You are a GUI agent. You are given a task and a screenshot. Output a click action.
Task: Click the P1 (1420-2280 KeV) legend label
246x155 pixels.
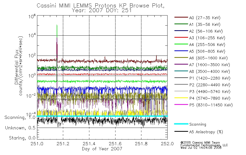coord(210,78)
